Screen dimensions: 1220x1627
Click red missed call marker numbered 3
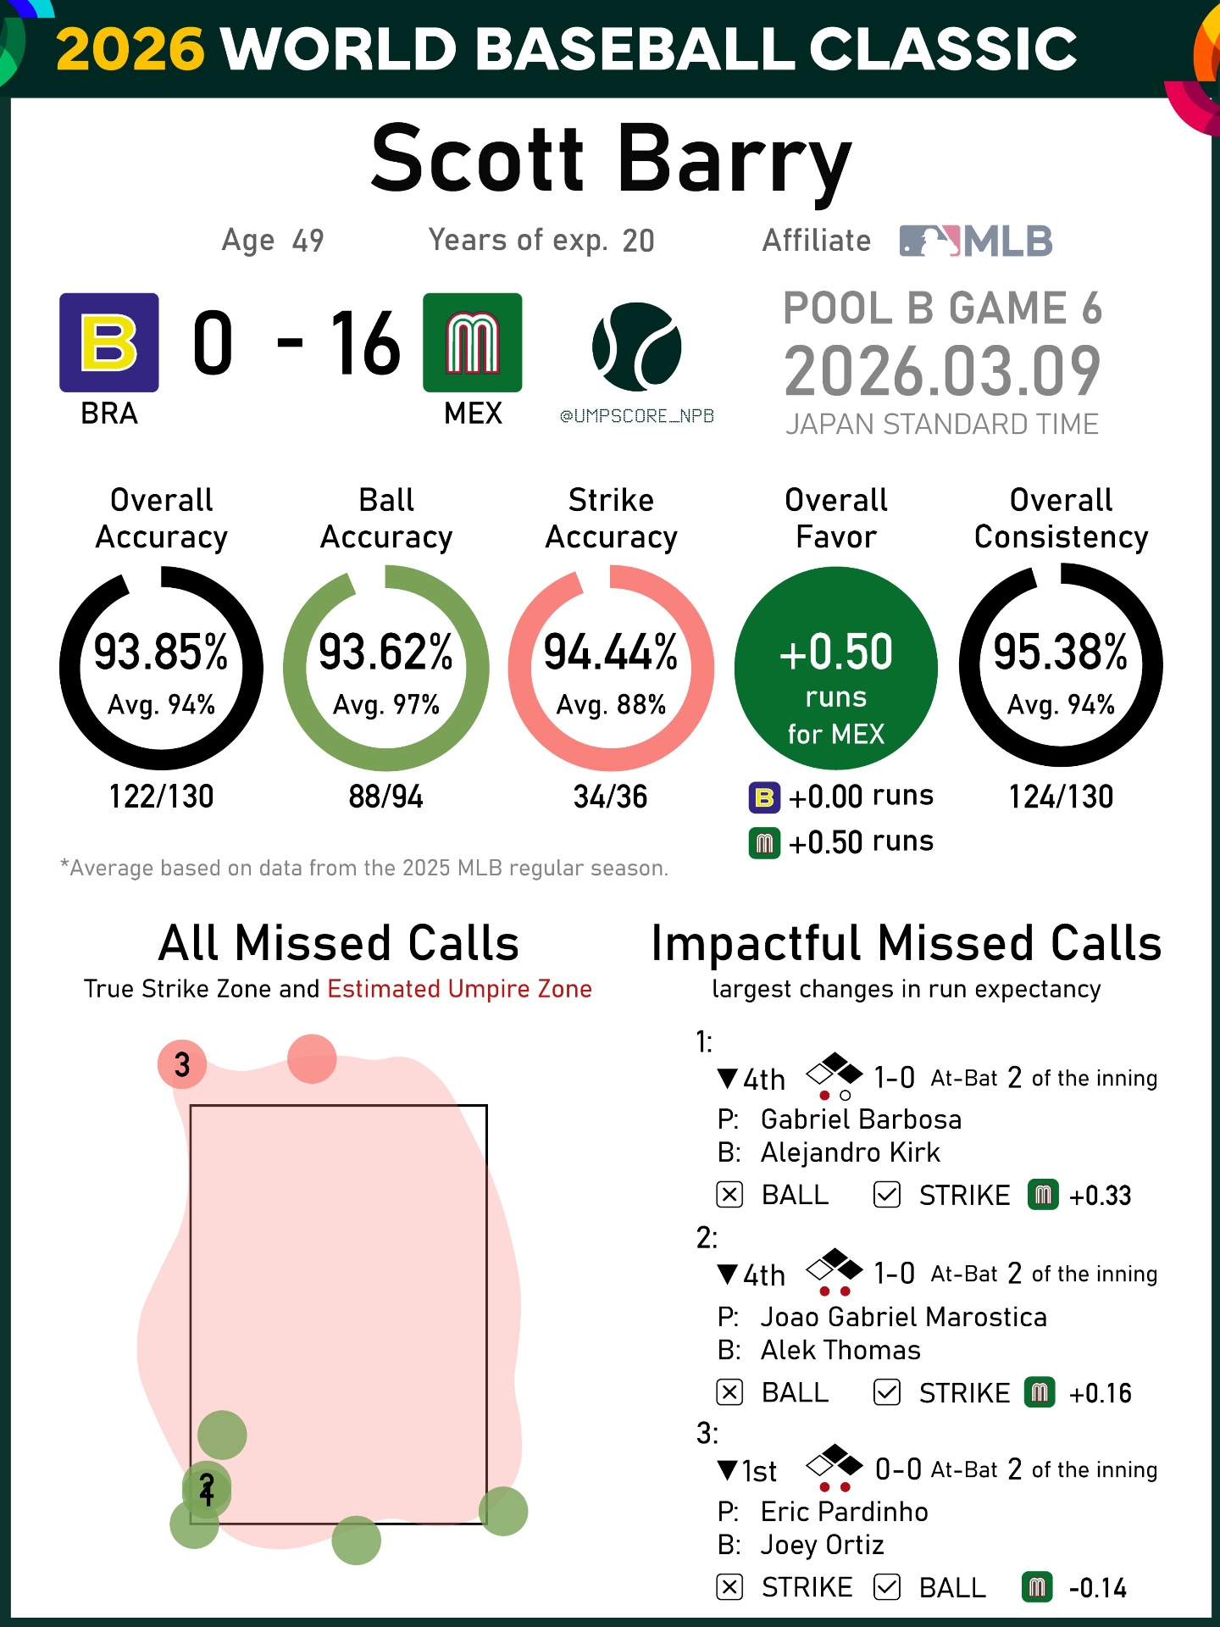[181, 1064]
